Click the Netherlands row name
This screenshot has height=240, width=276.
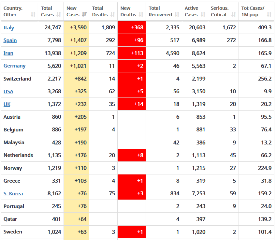[18, 155]
